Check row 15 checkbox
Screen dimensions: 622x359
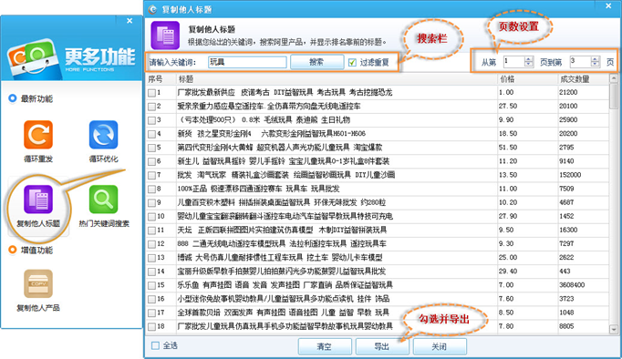151,286
